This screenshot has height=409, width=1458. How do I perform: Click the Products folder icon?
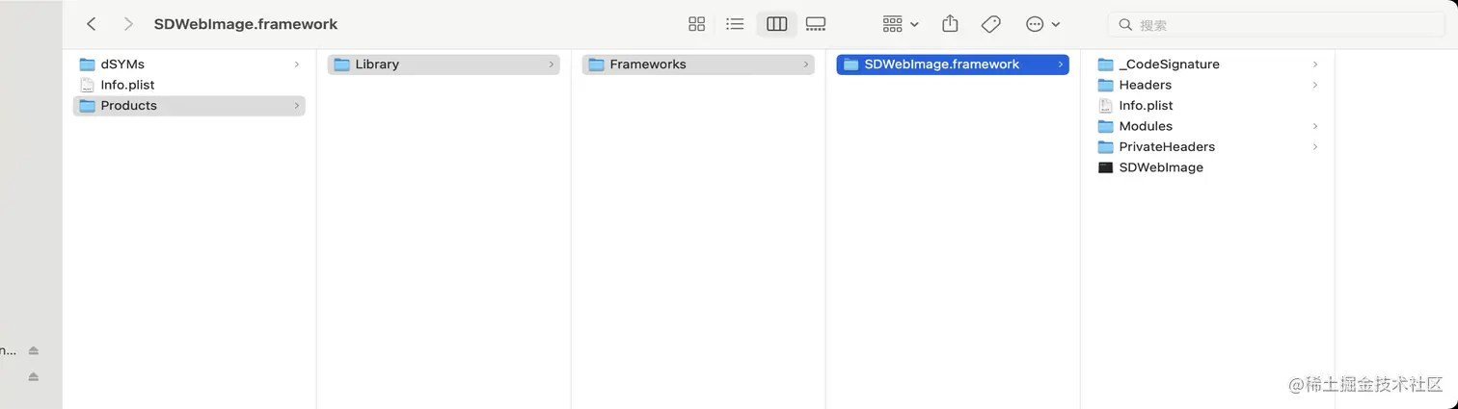coord(87,106)
